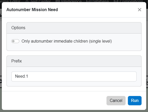Open the Intelligence tab
Image resolution: width=148 pixels, height=112 pixels.
pyautogui.click(x=68, y=1)
